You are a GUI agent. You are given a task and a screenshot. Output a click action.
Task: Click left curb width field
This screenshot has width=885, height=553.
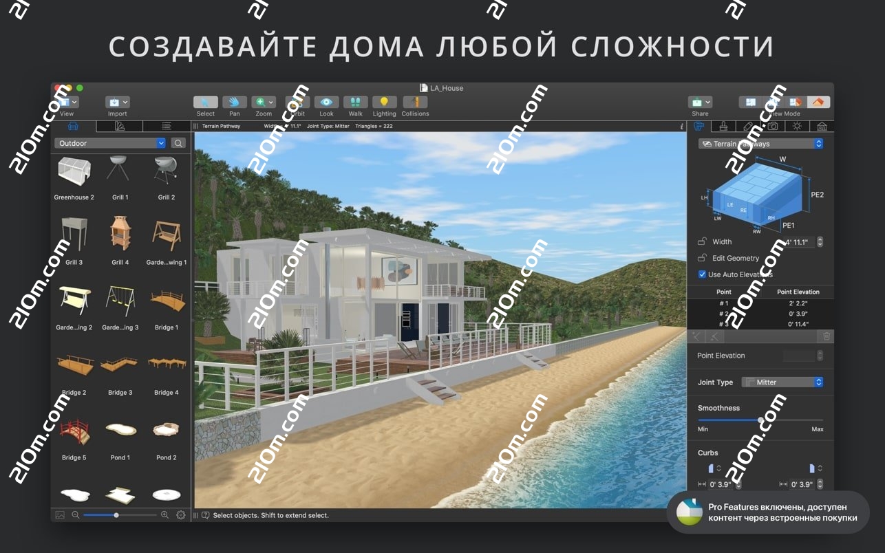coord(720,484)
